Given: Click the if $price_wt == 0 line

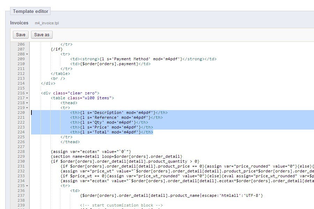Looking at the screenshot, I should pyautogui.click(x=187, y=176).
